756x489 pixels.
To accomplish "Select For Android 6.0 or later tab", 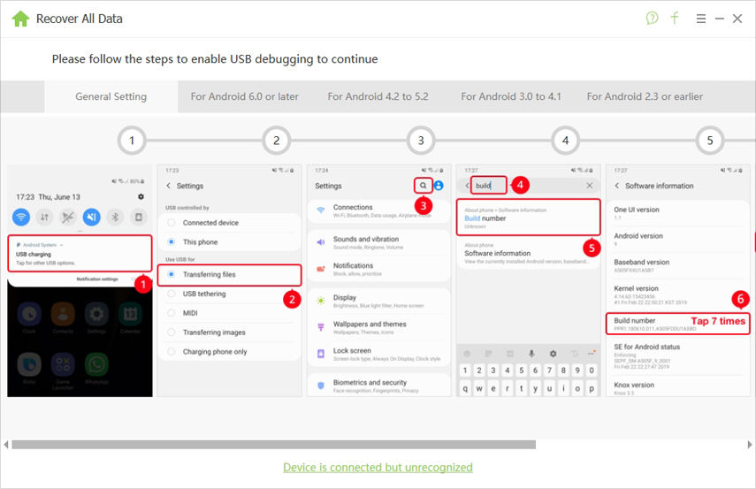I will coord(244,96).
